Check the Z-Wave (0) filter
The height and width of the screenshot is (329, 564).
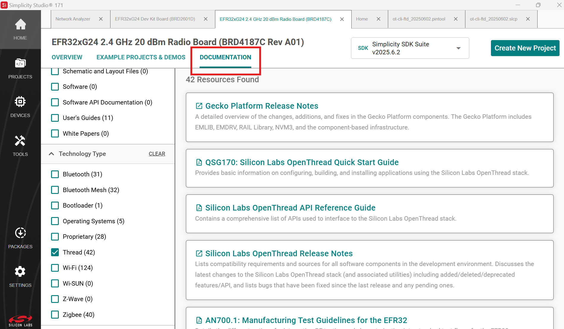click(55, 299)
